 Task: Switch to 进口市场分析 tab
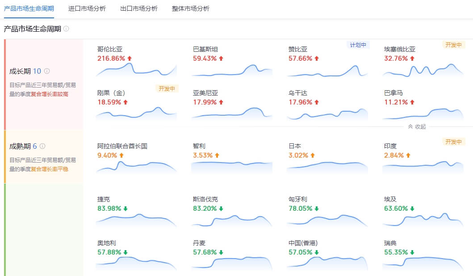pos(87,8)
